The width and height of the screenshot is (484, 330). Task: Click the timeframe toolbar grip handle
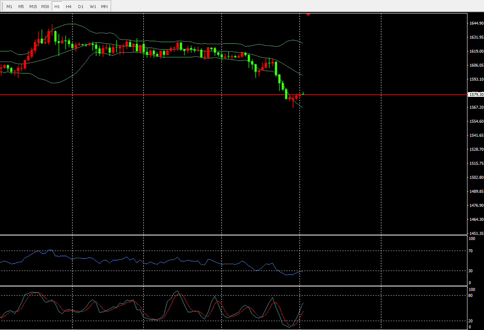tap(2, 6)
